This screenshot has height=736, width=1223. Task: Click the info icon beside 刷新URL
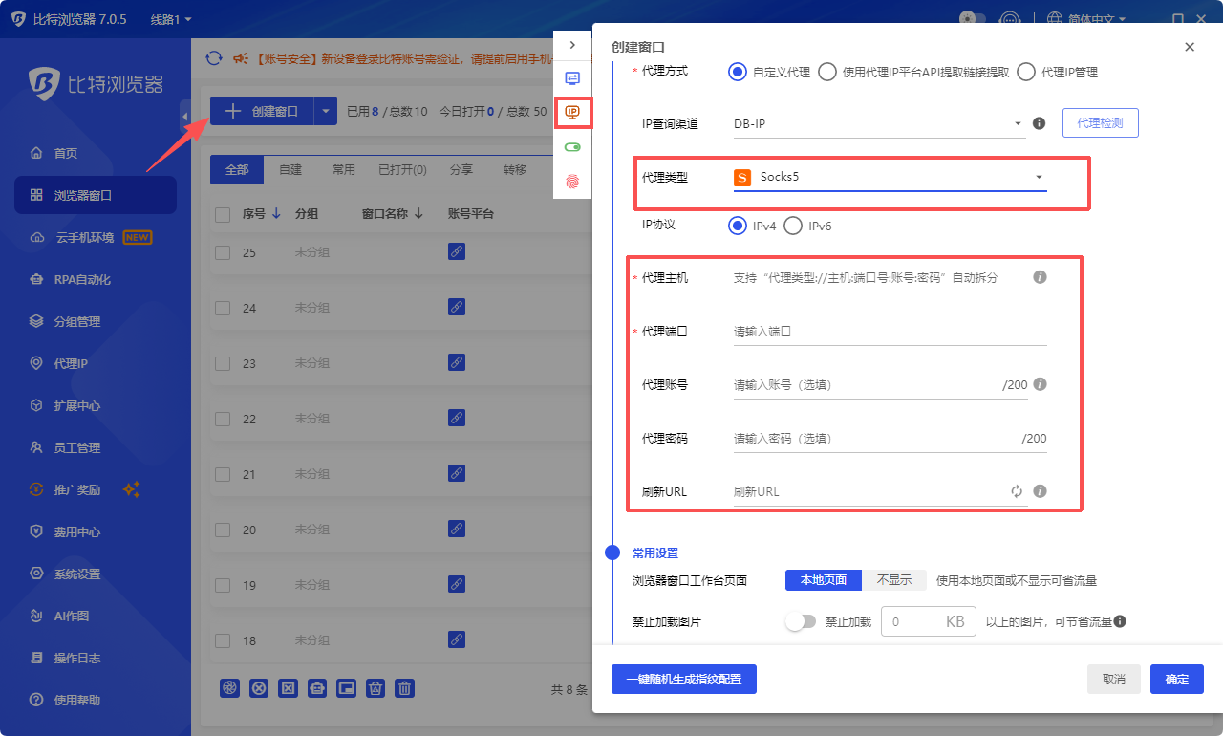point(1040,491)
